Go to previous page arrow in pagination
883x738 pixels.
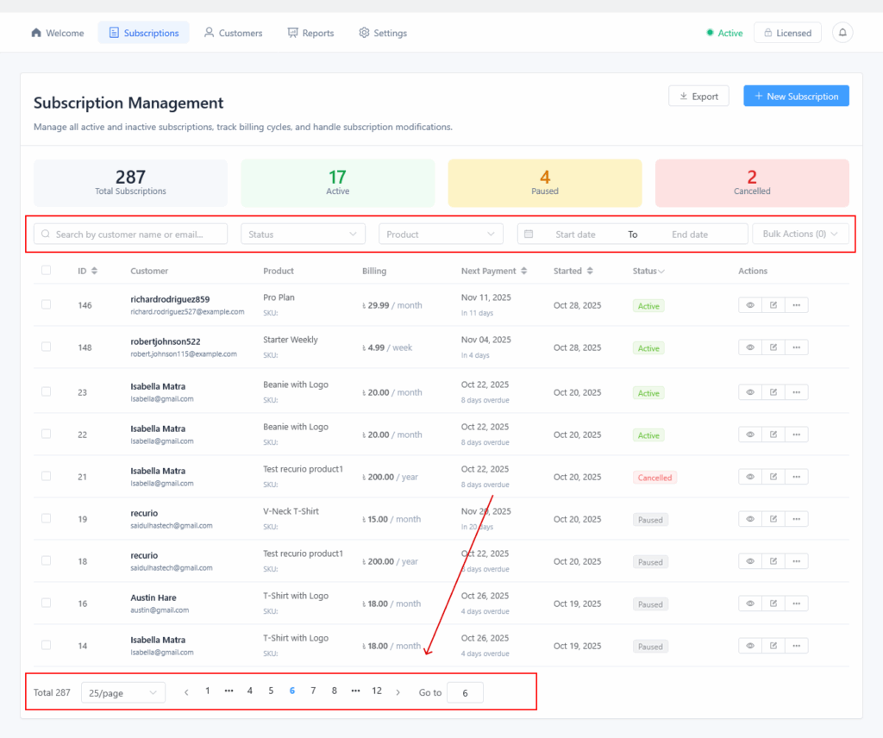186,691
